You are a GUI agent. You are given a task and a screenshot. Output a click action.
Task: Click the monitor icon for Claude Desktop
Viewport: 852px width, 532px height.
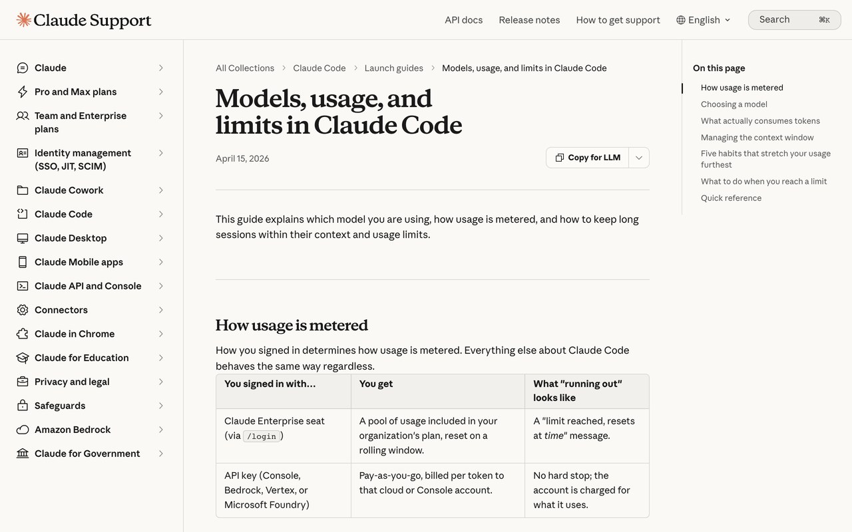tap(23, 238)
